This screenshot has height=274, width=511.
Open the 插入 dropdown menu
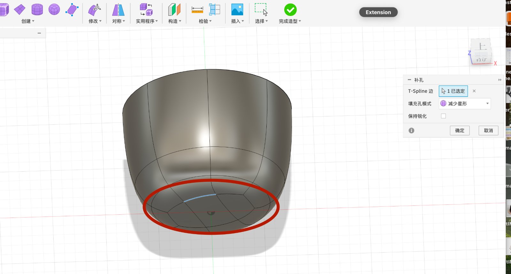(x=237, y=21)
